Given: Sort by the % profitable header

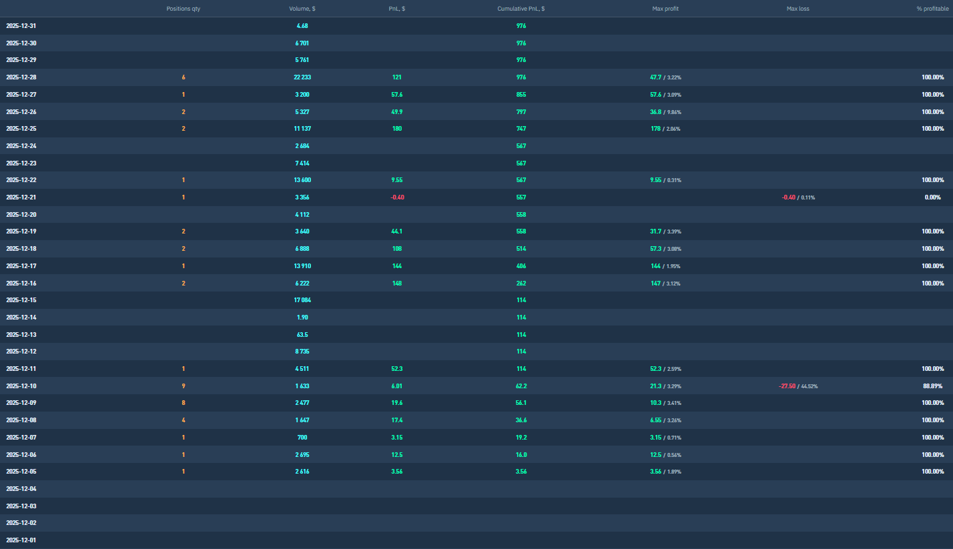Looking at the screenshot, I should [932, 9].
